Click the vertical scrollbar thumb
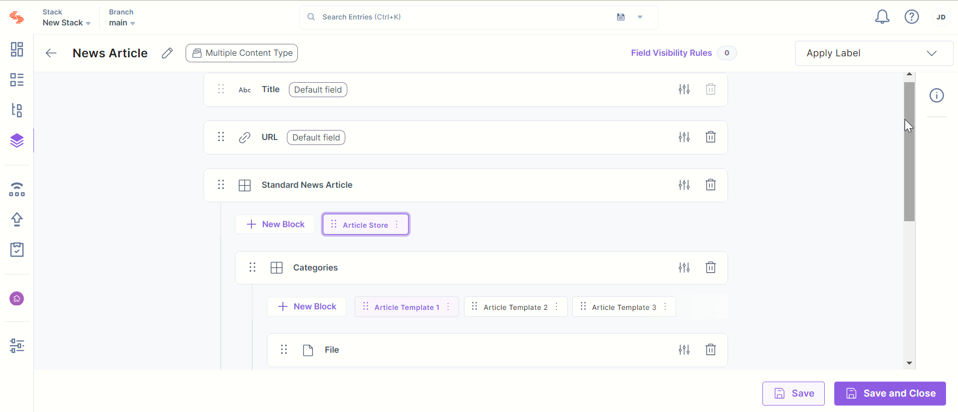958x412 pixels. pos(909,151)
